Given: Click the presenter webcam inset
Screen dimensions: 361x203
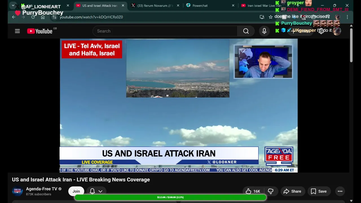Looking at the screenshot, I should 263,62.
